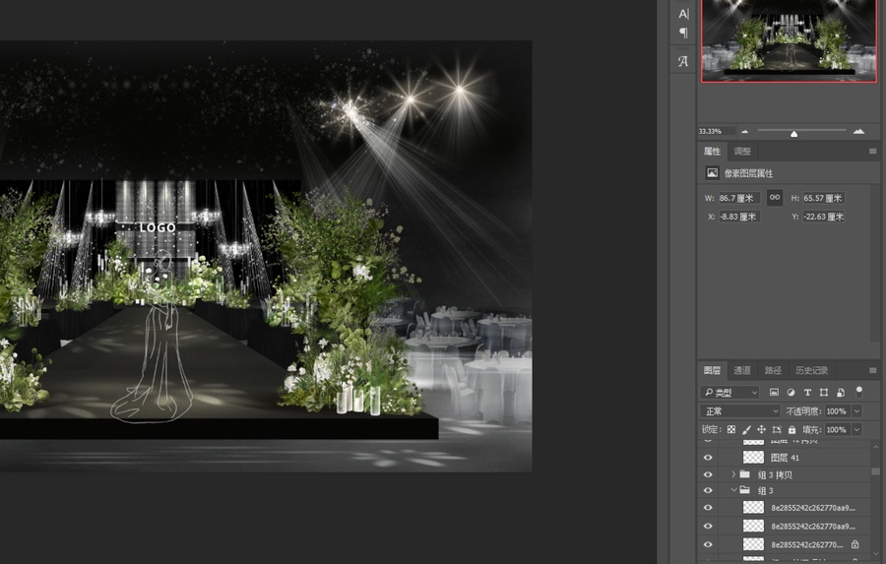Switch to the 历史记录 tab

(x=811, y=370)
